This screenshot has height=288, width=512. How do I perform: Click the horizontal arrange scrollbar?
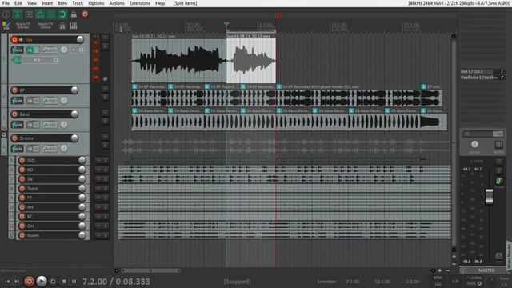tap(151, 270)
